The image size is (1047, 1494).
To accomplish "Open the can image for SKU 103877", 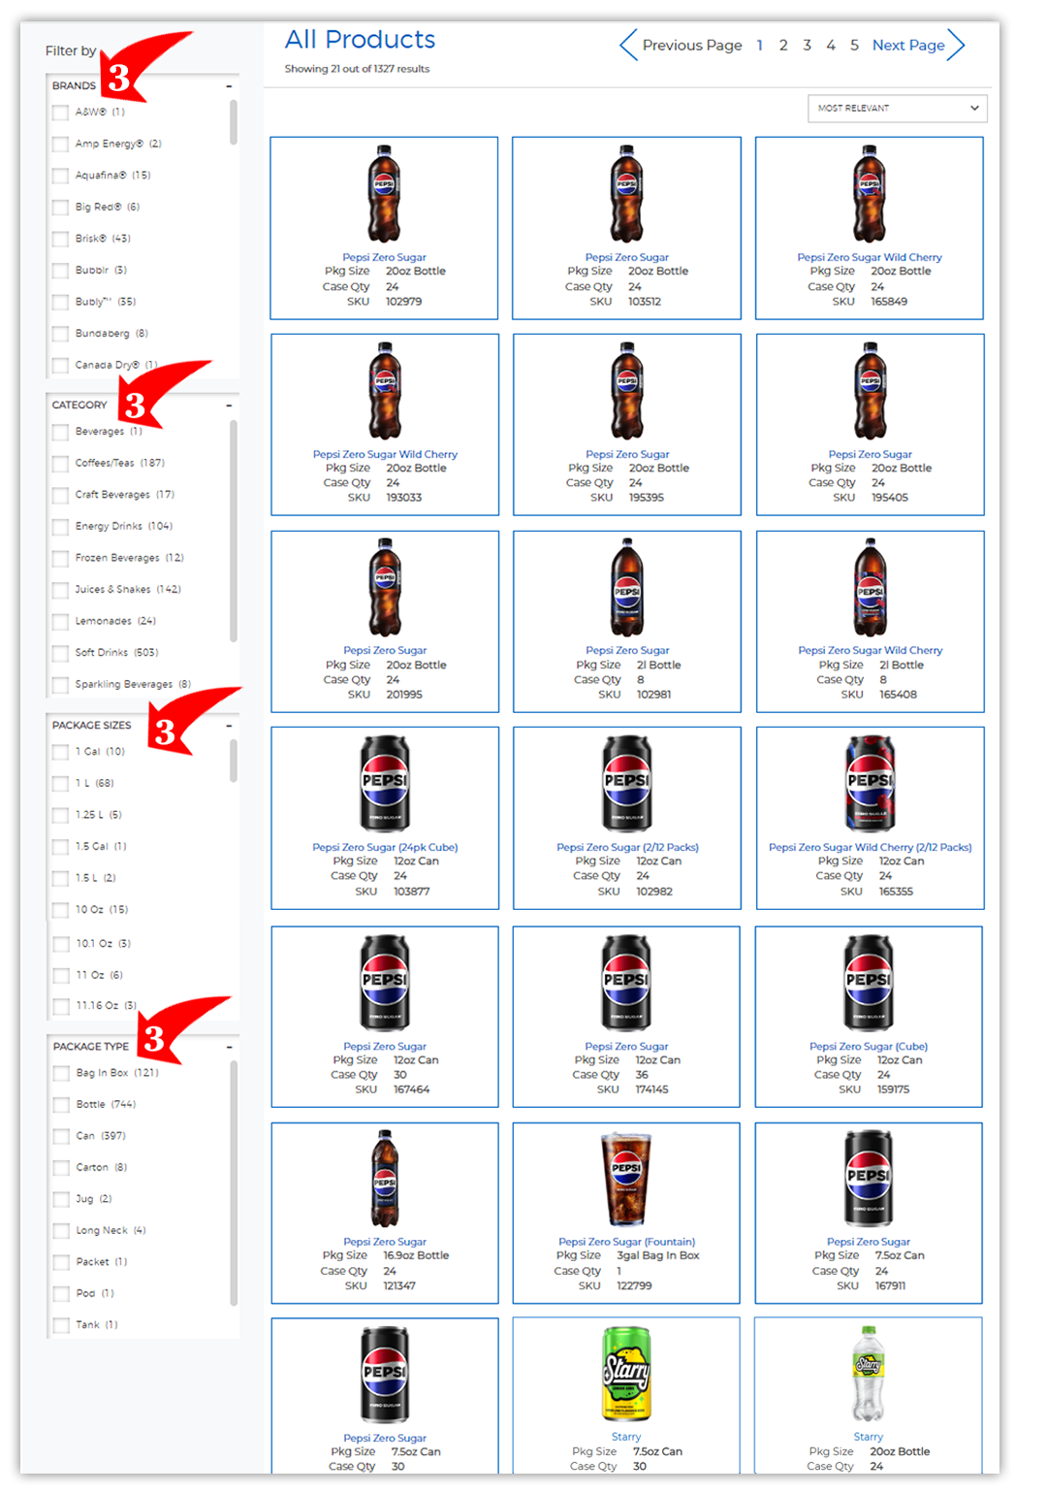I will (x=385, y=784).
